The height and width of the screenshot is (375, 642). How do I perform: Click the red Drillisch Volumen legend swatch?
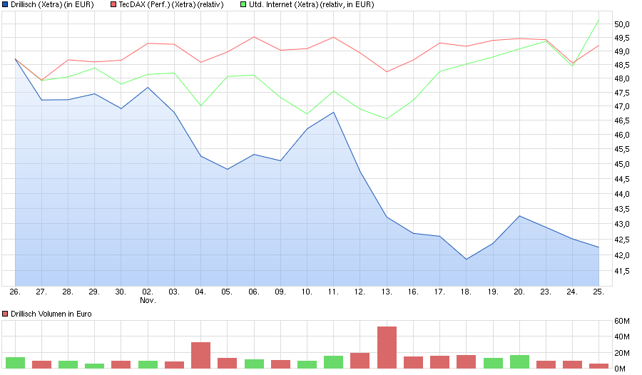tap(5, 314)
